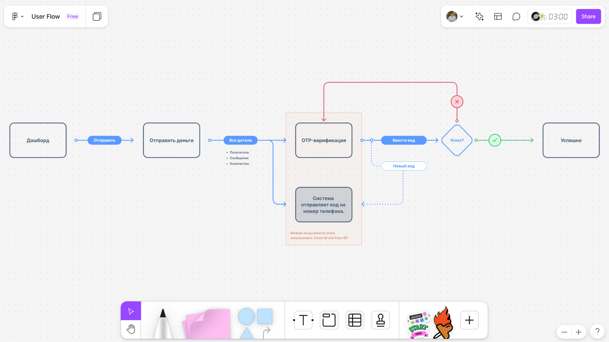Select the Section tool
Image resolution: width=609 pixels, height=342 pixels.
[x=328, y=320]
